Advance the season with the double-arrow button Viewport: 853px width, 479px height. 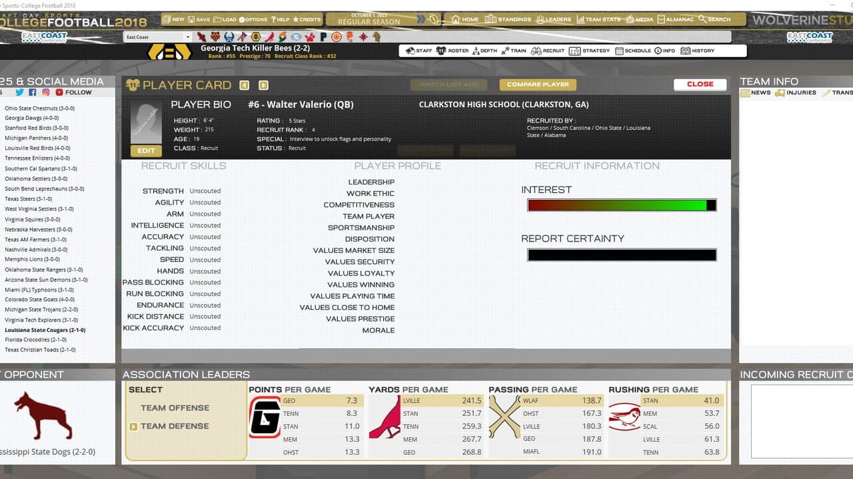point(421,19)
